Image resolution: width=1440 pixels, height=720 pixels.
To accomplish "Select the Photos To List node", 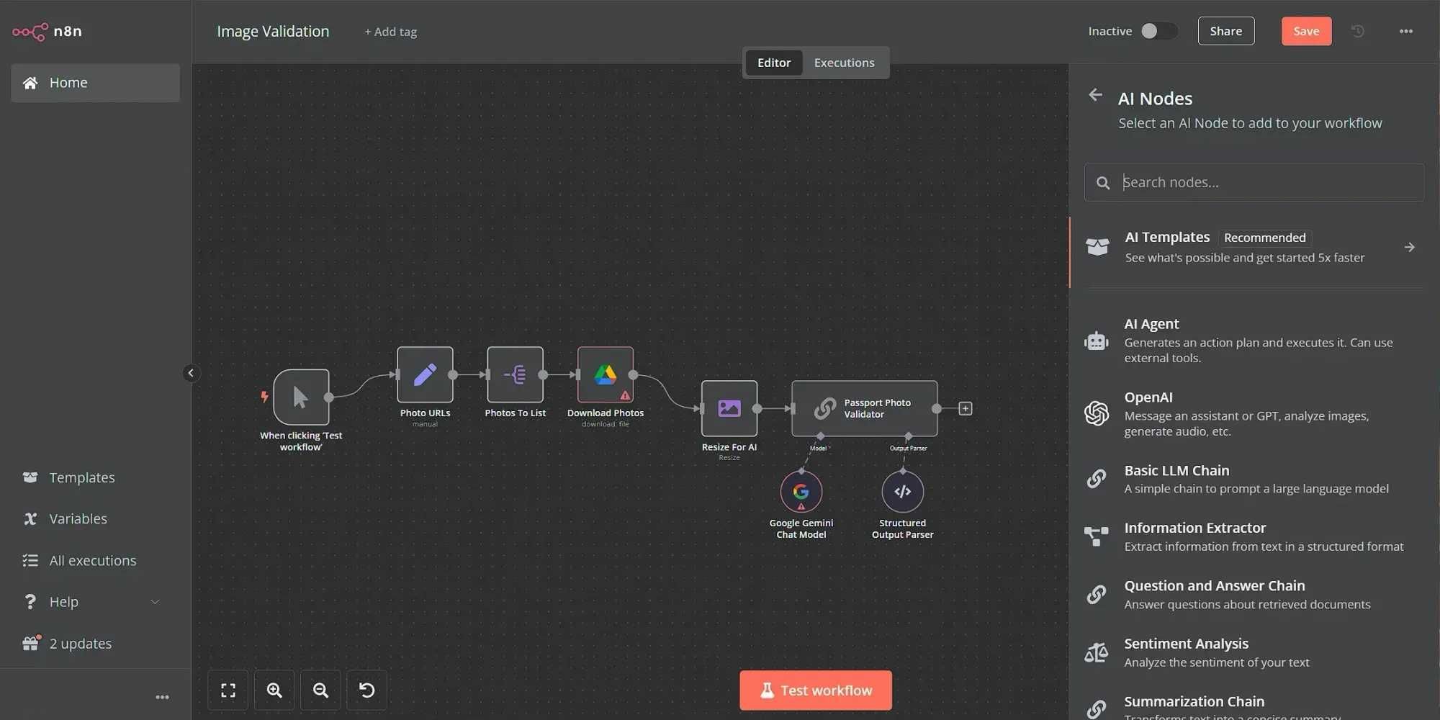I will click(x=515, y=374).
